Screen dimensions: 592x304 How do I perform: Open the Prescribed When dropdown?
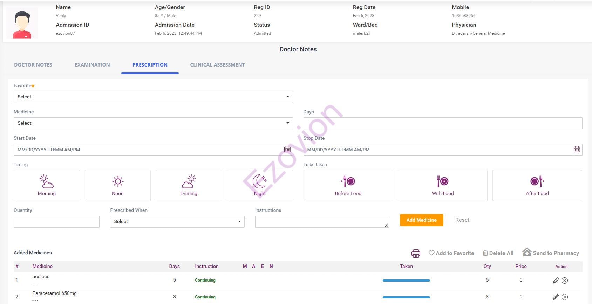(177, 222)
